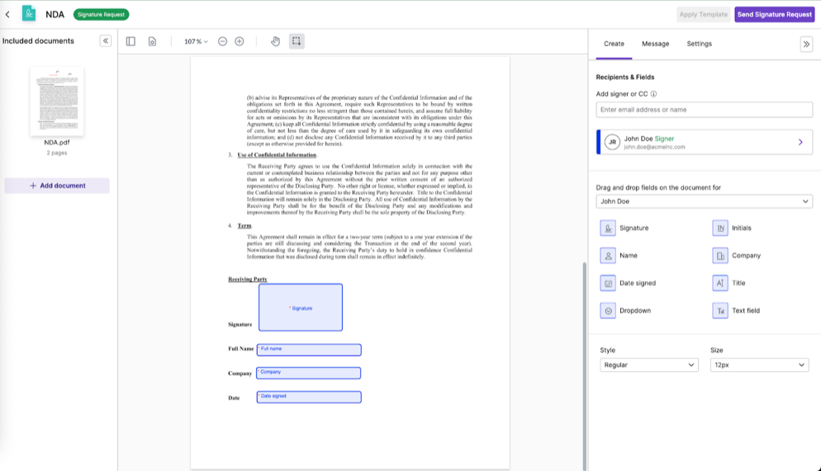Click the back arrow next to NDA
This screenshot has height=471, width=821.
click(x=8, y=14)
